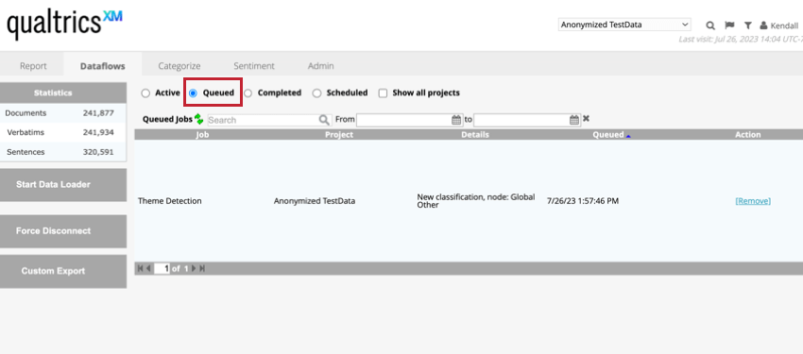Switch to the Sentiment tab
The height and width of the screenshot is (354, 803).
pos(254,66)
